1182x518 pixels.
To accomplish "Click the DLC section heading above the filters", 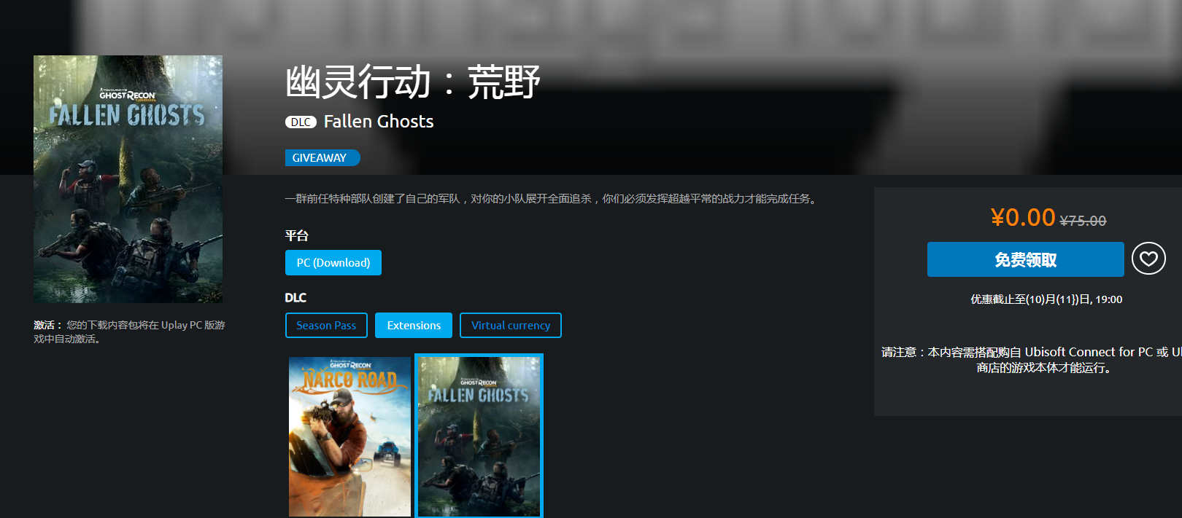I will tap(295, 298).
